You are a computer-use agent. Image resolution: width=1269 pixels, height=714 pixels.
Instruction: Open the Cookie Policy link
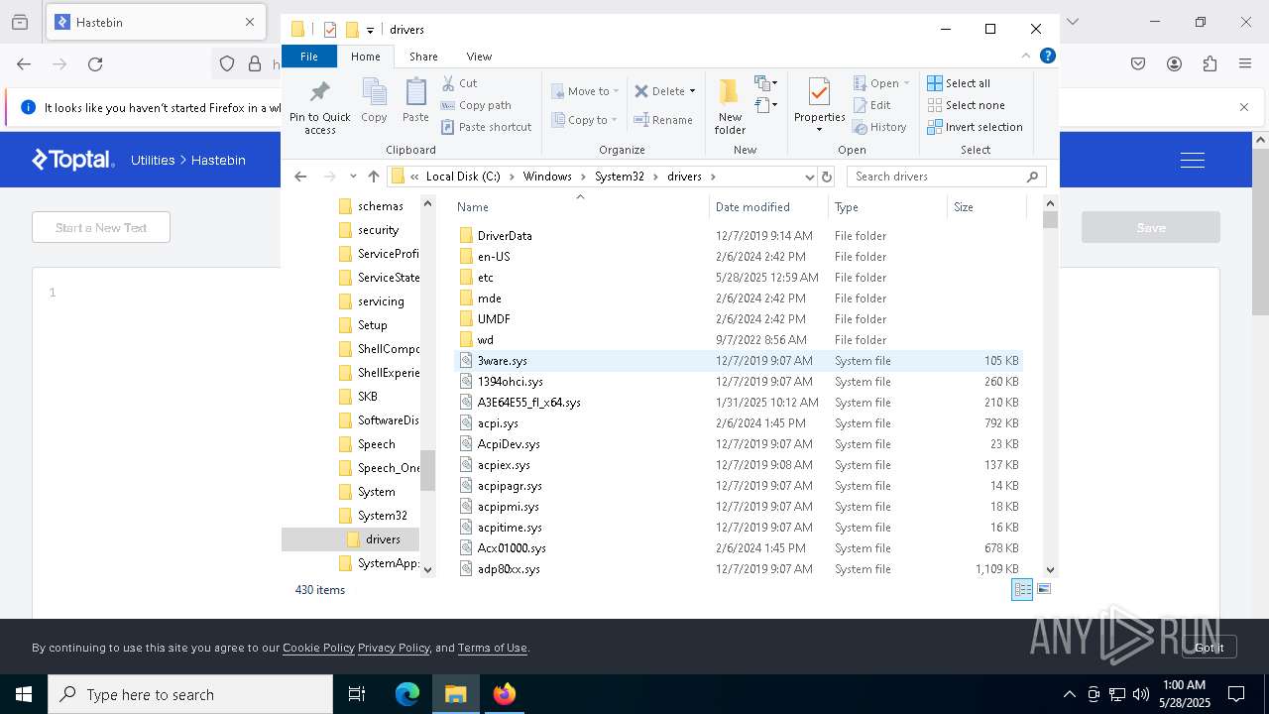[x=318, y=648]
